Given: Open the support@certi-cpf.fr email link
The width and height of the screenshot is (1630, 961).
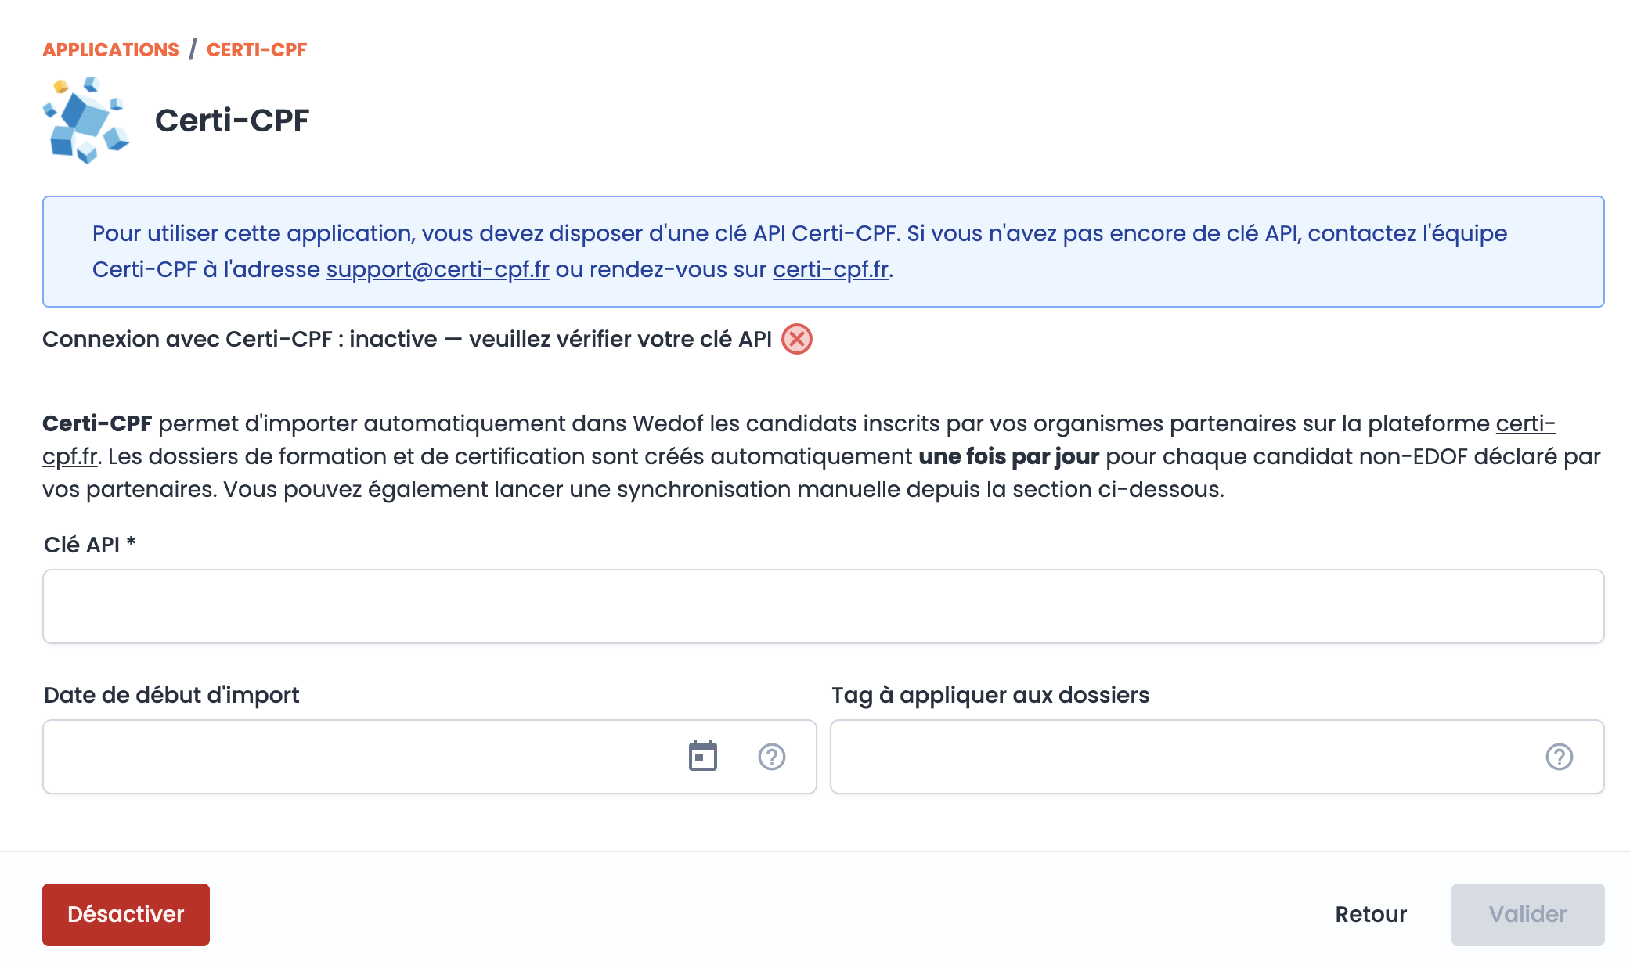Looking at the screenshot, I should [438, 269].
